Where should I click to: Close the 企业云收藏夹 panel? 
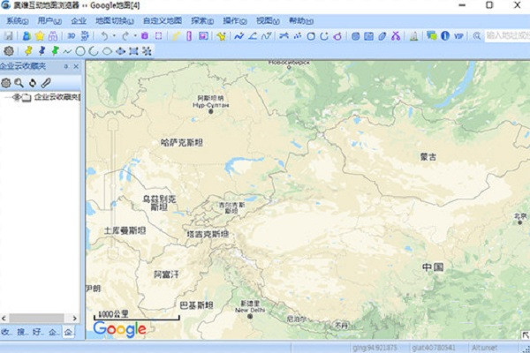[x=75, y=66]
